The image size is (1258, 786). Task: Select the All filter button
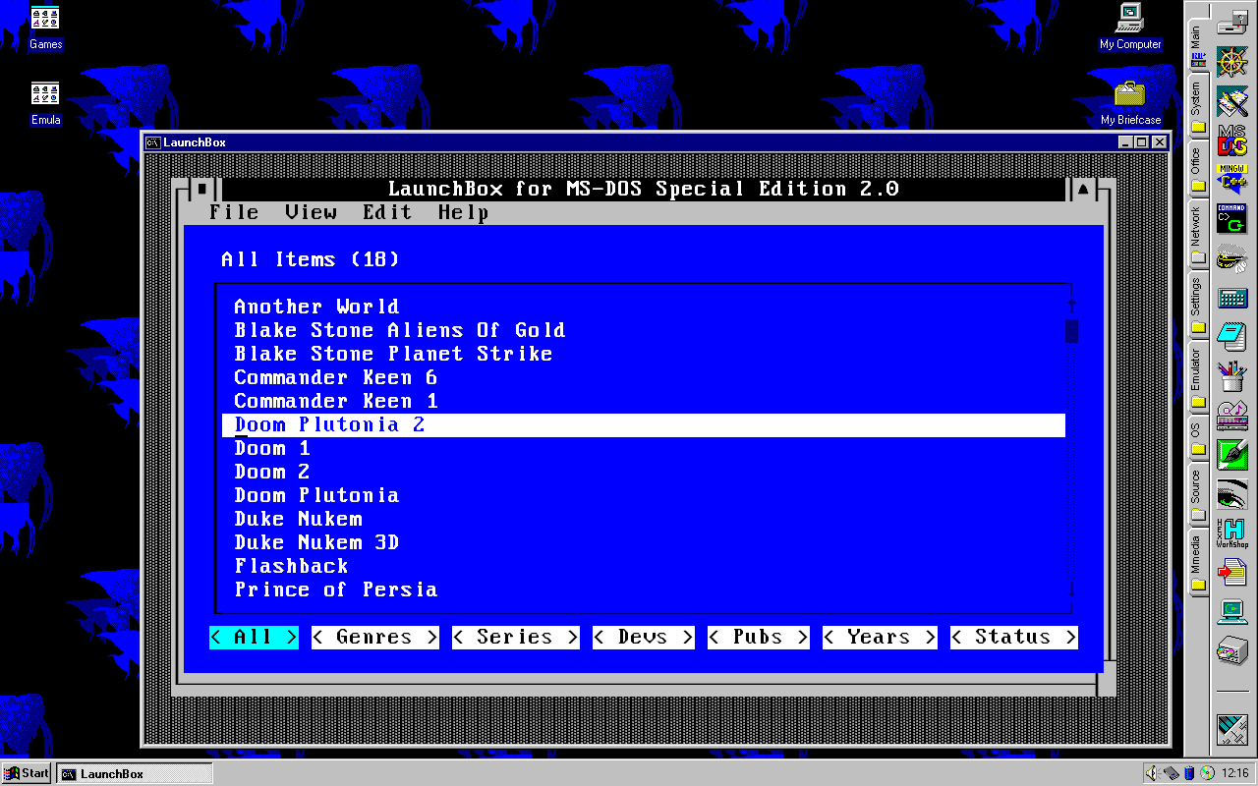[x=254, y=638]
